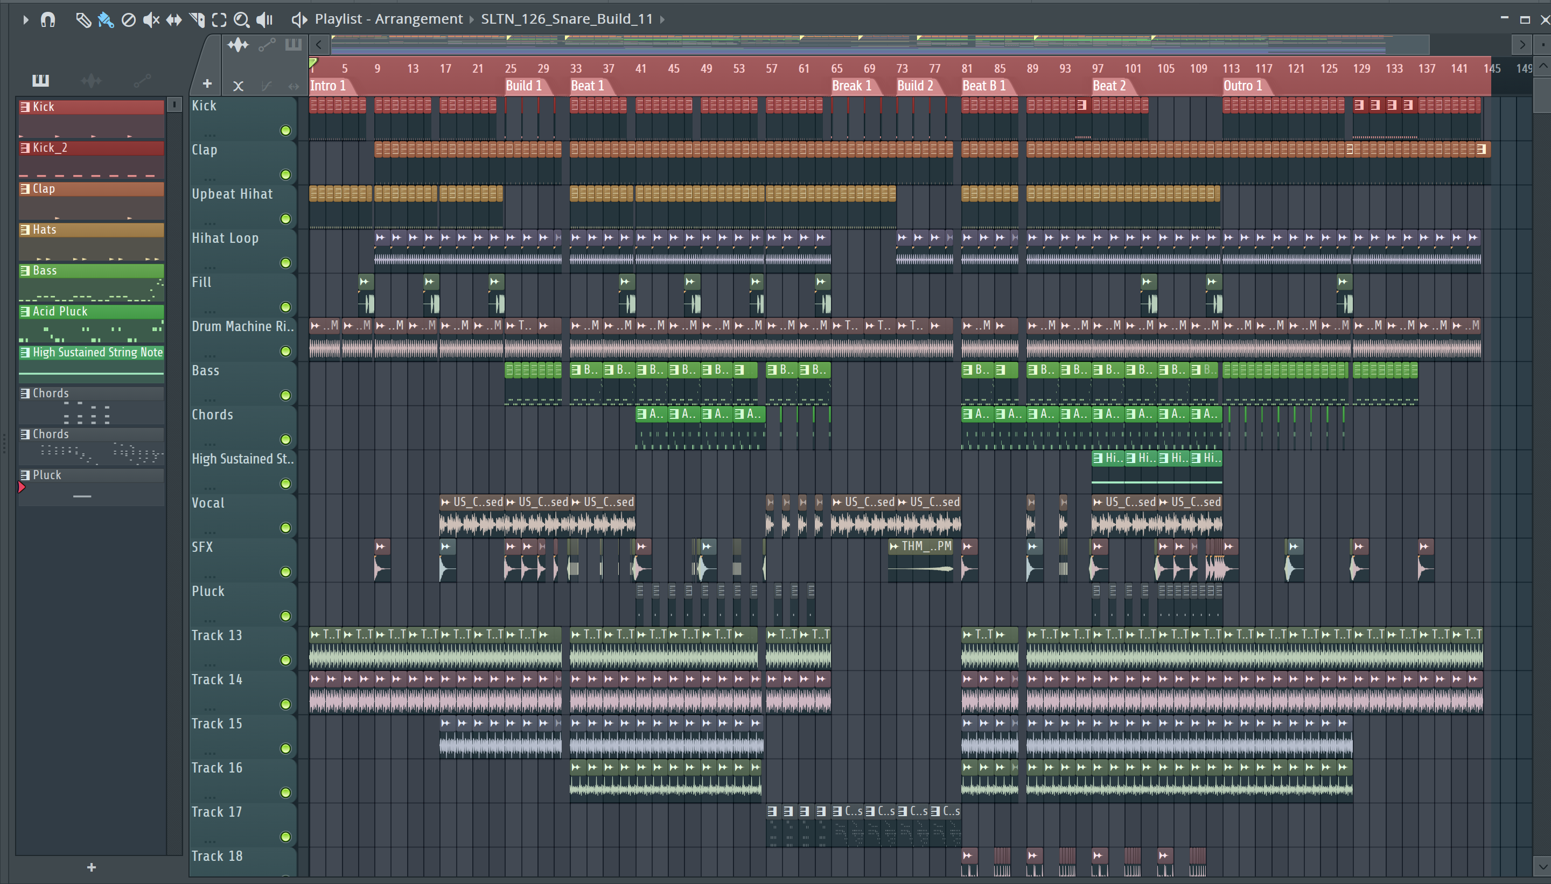Image resolution: width=1551 pixels, height=884 pixels.
Task: Select automation clip focus icon
Action: 267,44
